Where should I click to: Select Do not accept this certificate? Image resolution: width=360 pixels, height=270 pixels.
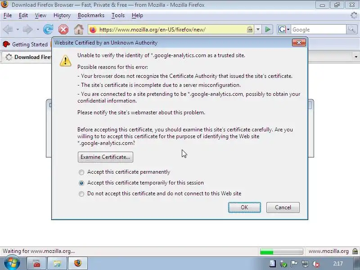(81, 194)
